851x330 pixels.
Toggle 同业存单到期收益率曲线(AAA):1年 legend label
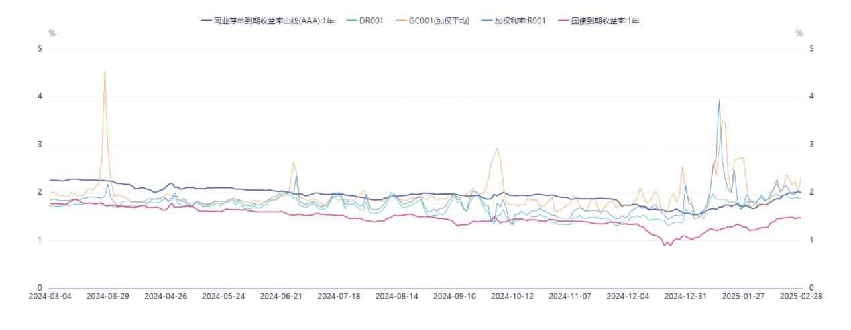tap(276, 21)
